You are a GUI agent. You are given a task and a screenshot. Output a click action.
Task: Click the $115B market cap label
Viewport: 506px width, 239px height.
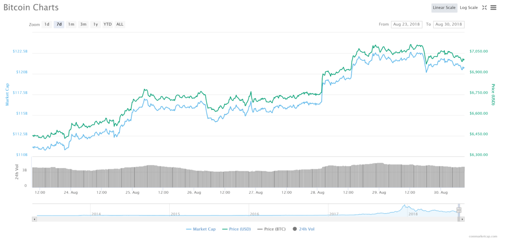[x=22, y=114]
